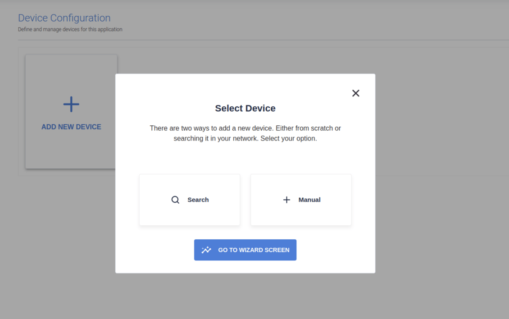The height and width of the screenshot is (319, 509).
Task: Click the plus icon beside Manual
Action: coord(286,200)
